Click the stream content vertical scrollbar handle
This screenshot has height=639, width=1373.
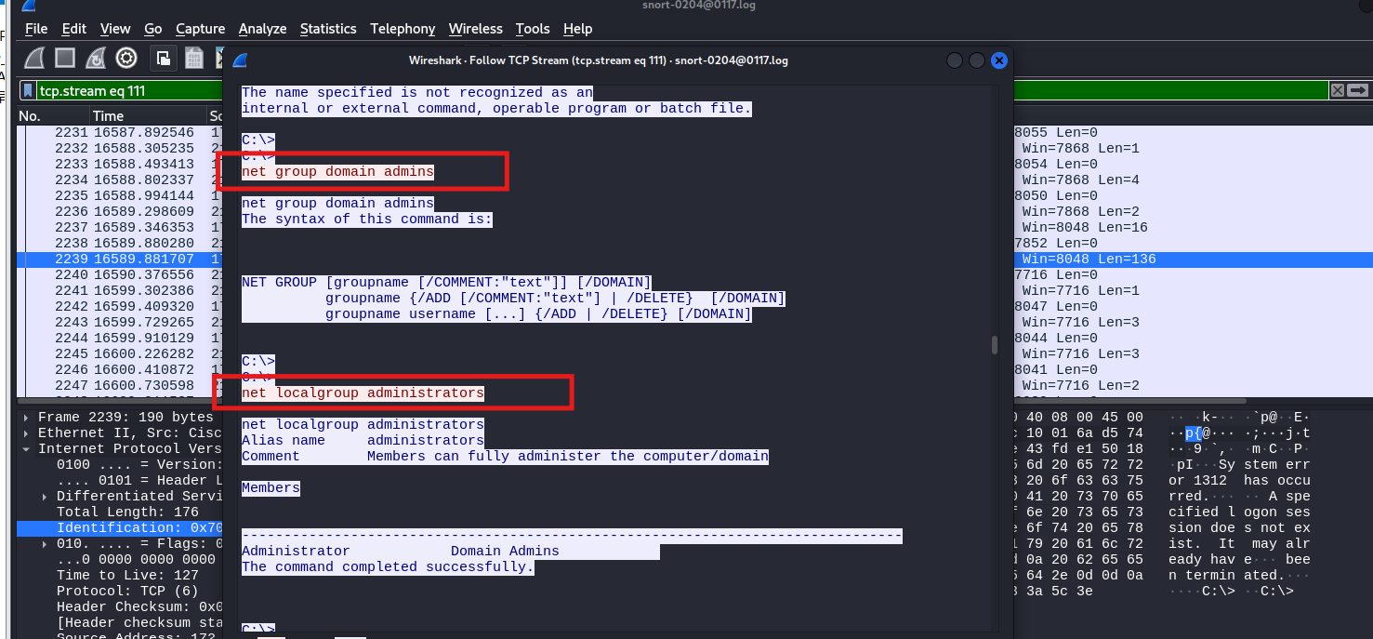click(994, 345)
